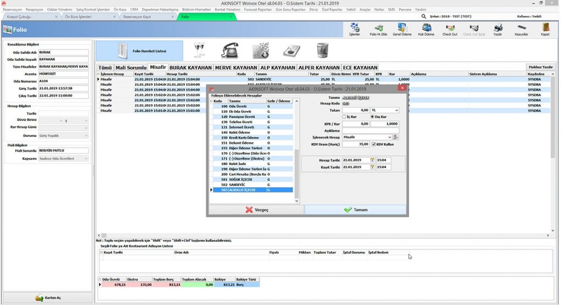Click the Yazdır printer icon
The image size is (561, 305).
coord(497,30)
